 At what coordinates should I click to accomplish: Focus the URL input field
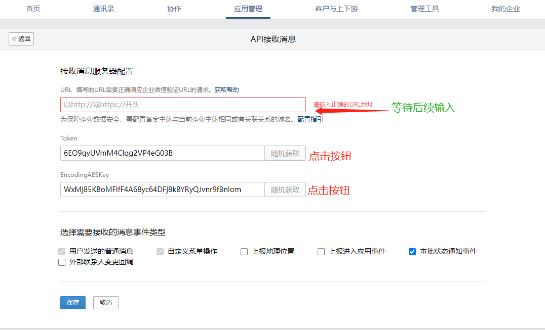pyautogui.click(x=183, y=105)
